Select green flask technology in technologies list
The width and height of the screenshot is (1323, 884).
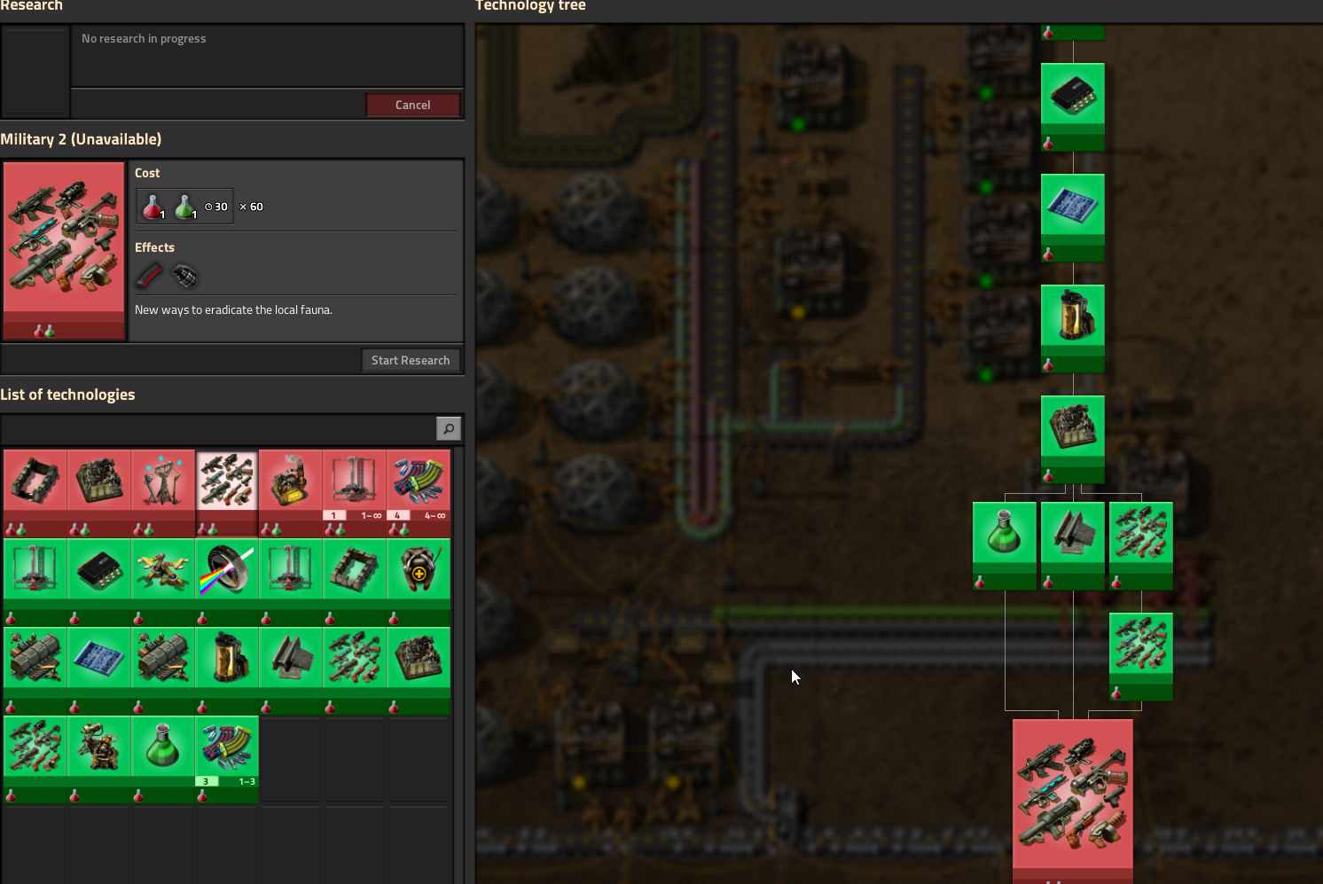click(163, 759)
